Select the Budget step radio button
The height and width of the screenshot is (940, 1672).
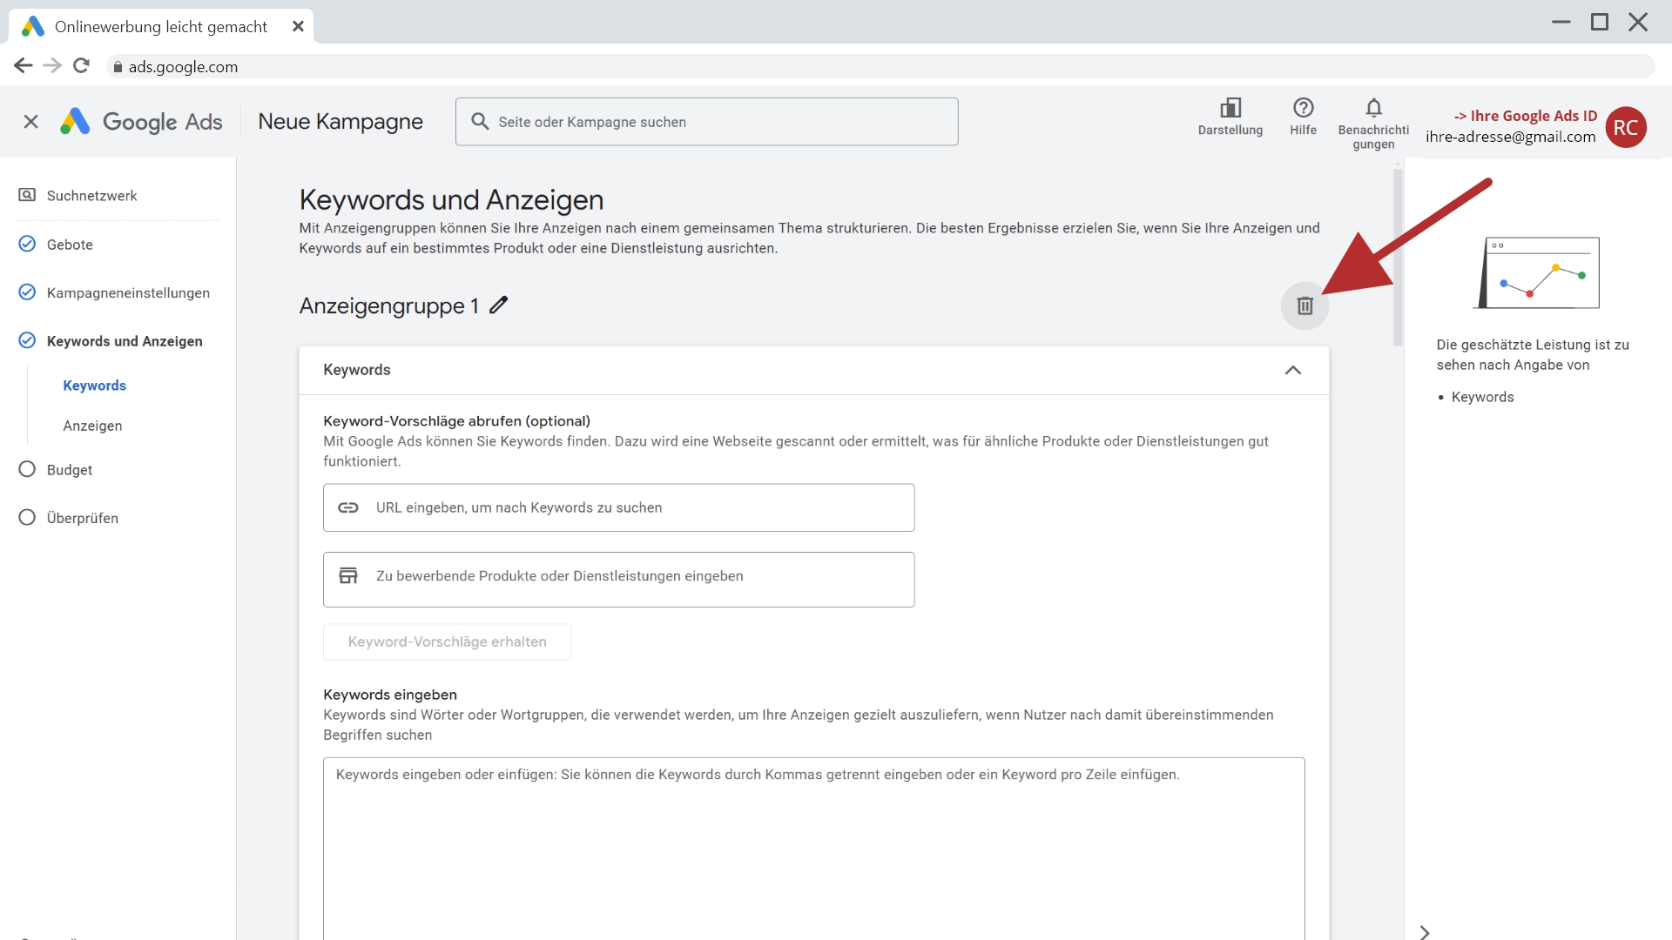tap(27, 469)
